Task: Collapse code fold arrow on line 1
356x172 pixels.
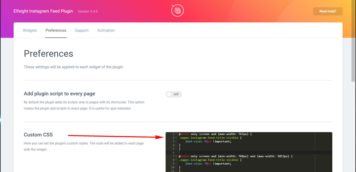Action: [x=176, y=134]
